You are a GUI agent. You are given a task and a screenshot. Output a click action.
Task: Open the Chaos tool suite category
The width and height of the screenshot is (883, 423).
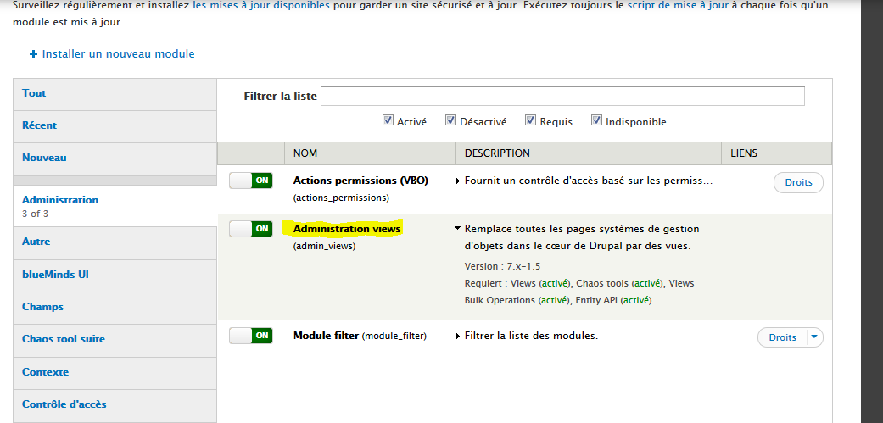point(64,339)
